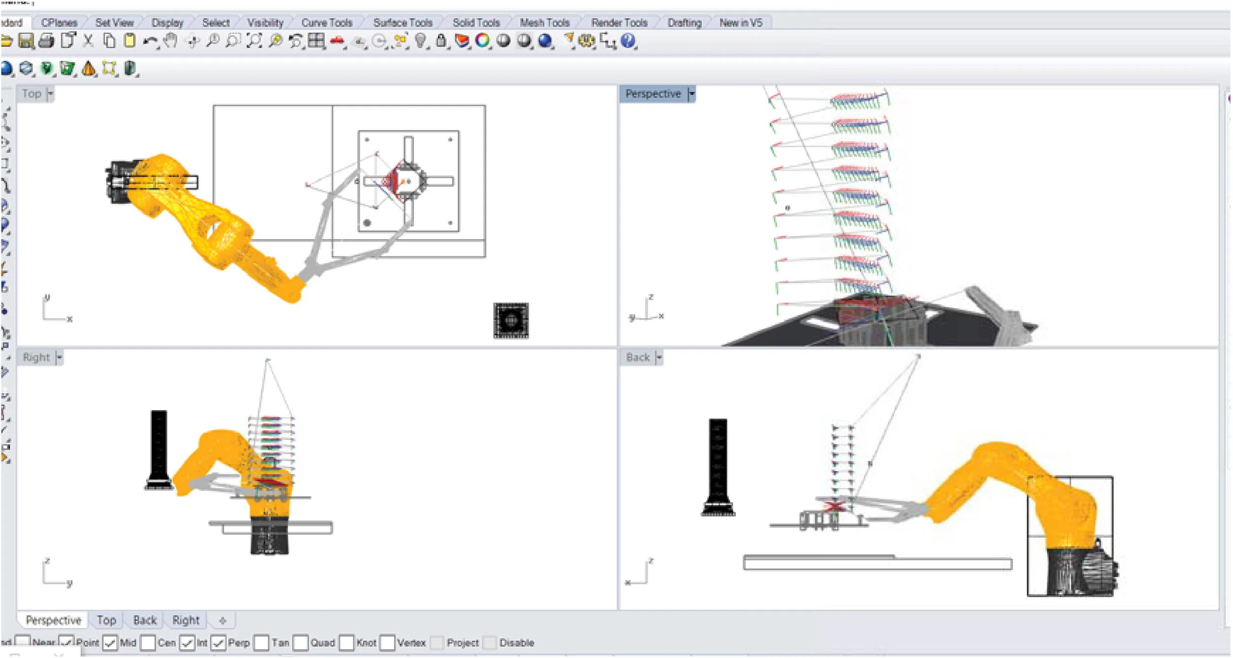Click the four-viewports layout icon
The width and height of the screenshot is (1233, 658).
tap(316, 41)
